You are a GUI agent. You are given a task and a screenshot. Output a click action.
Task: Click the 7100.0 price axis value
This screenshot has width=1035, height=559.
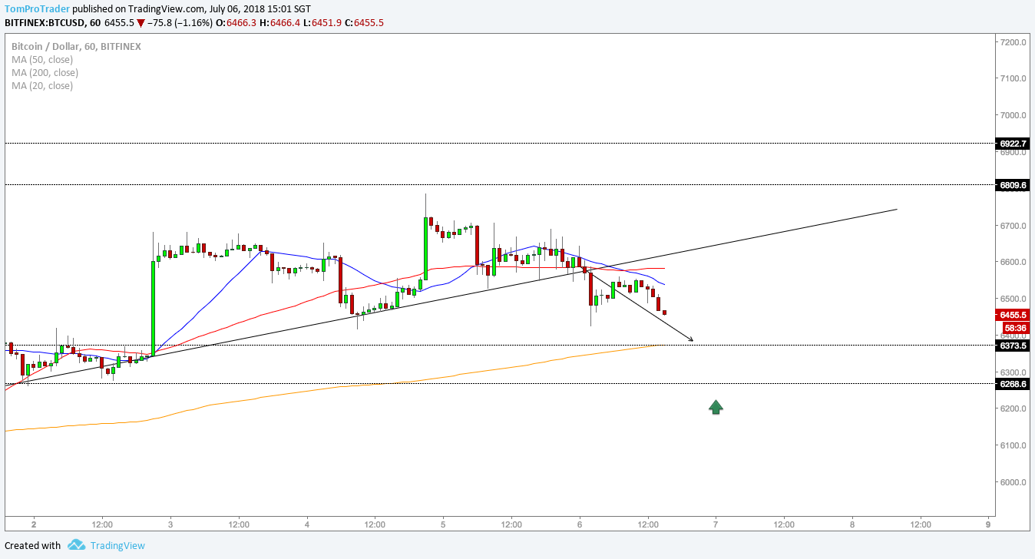(x=1014, y=78)
